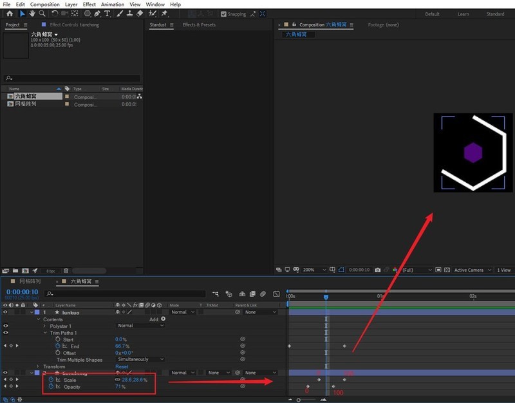Select the Pen tool

point(97,14)
